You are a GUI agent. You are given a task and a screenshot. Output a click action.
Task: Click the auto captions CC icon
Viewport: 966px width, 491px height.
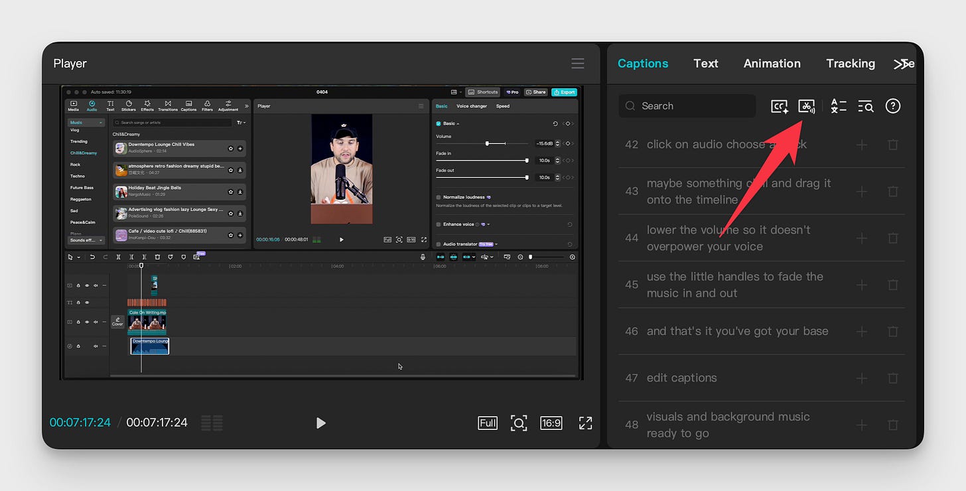point(780,106)
